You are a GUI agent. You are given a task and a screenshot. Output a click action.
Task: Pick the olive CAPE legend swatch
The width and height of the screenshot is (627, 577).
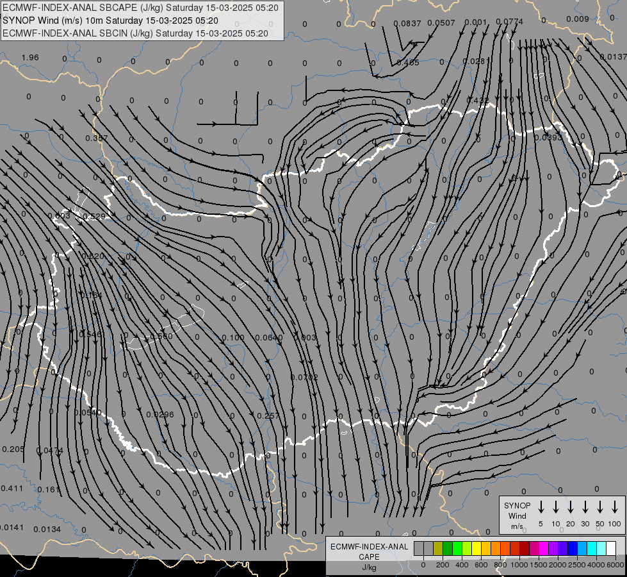click(438, 549)
